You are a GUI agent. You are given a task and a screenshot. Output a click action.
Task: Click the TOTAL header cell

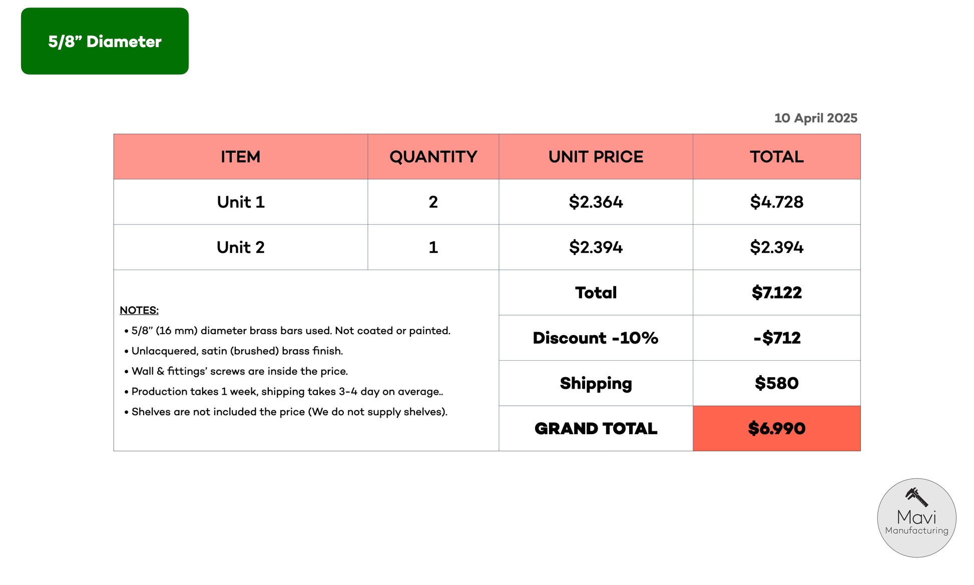pyautogui.click(x=777, y=157)
